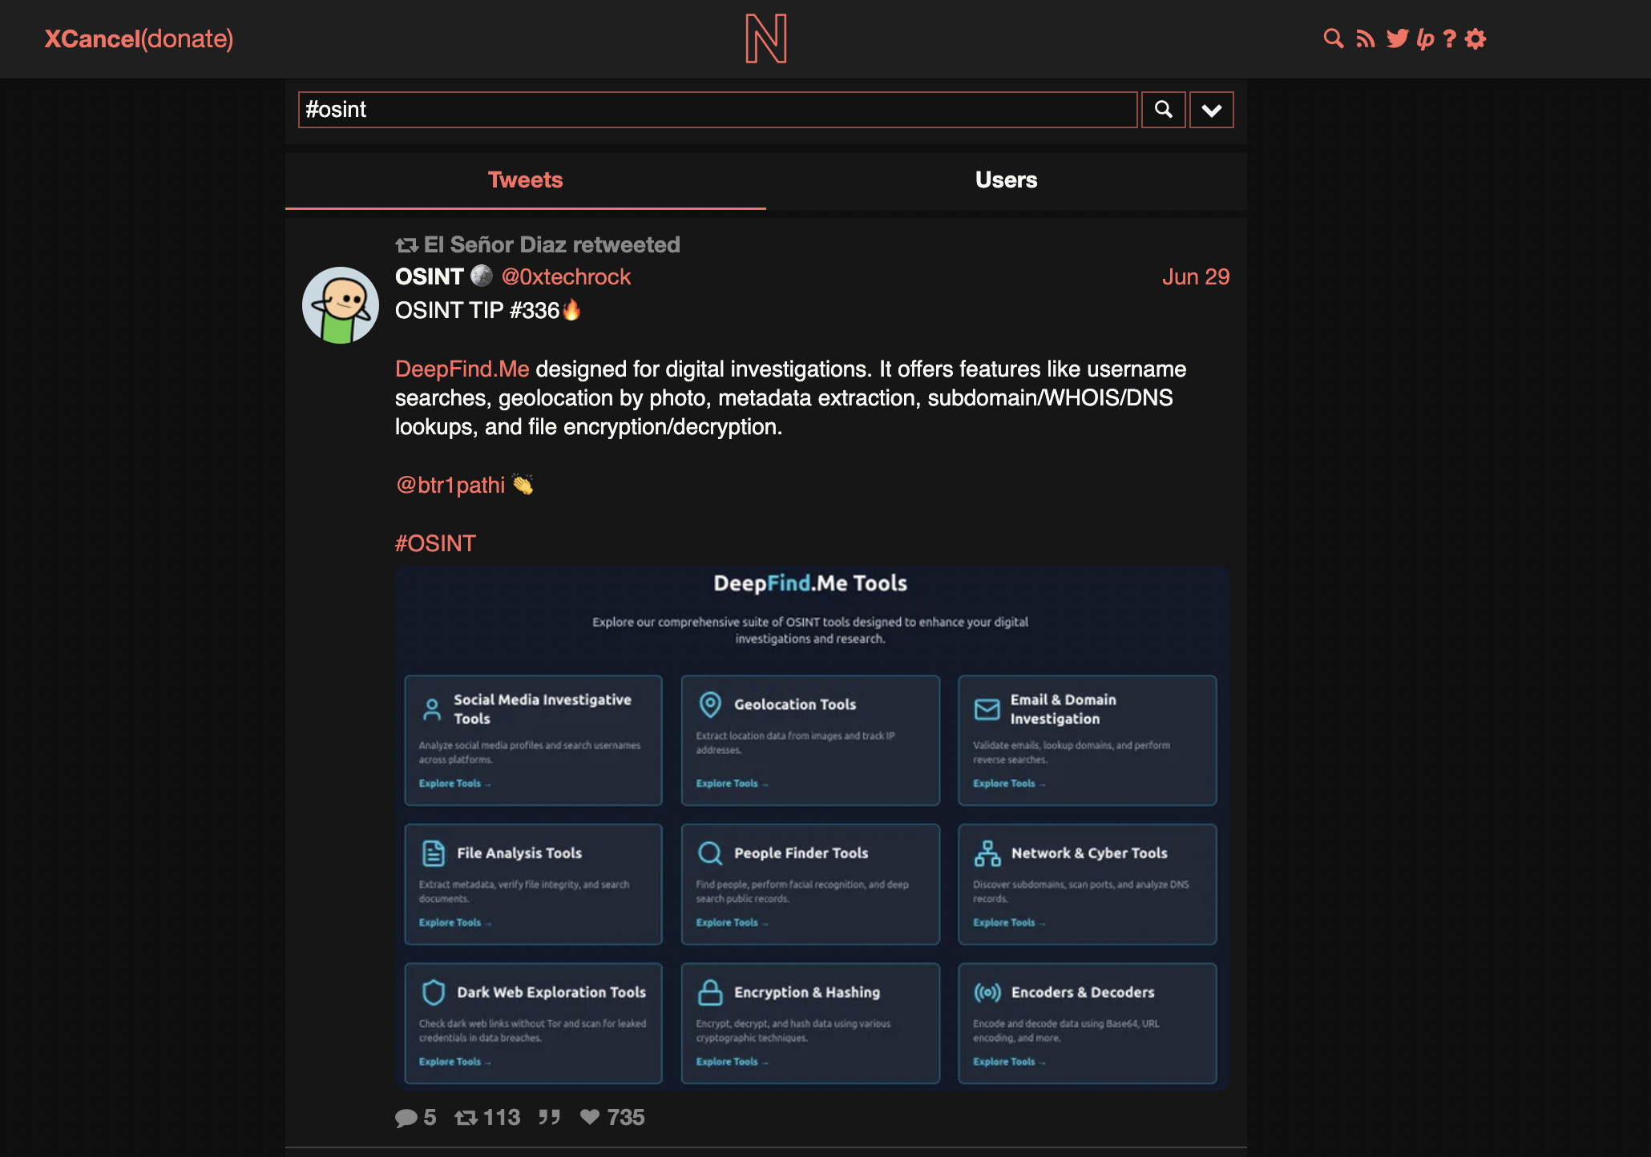
Task: Click the retweet count icon
Action: coord(466,1118)
